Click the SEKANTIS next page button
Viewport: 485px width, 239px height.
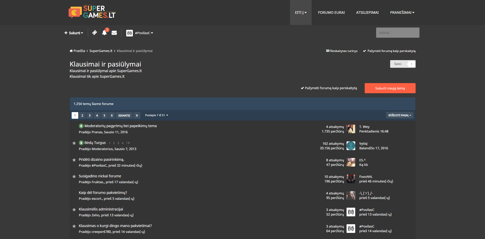[124, 115]
